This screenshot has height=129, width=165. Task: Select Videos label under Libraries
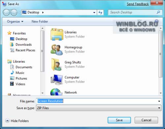(20, 84)
